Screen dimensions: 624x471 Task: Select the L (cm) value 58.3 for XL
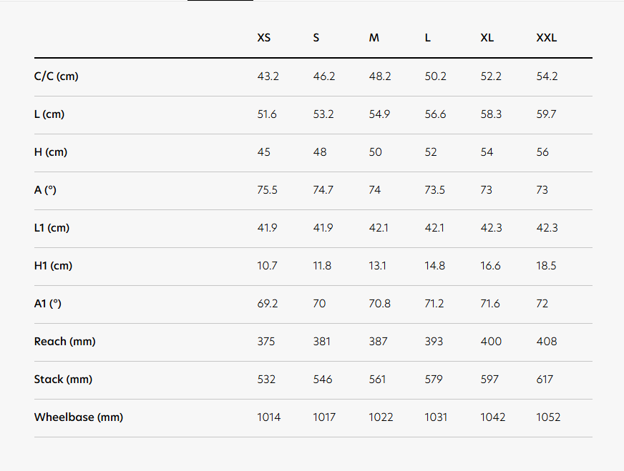click(x=491, y=114)
